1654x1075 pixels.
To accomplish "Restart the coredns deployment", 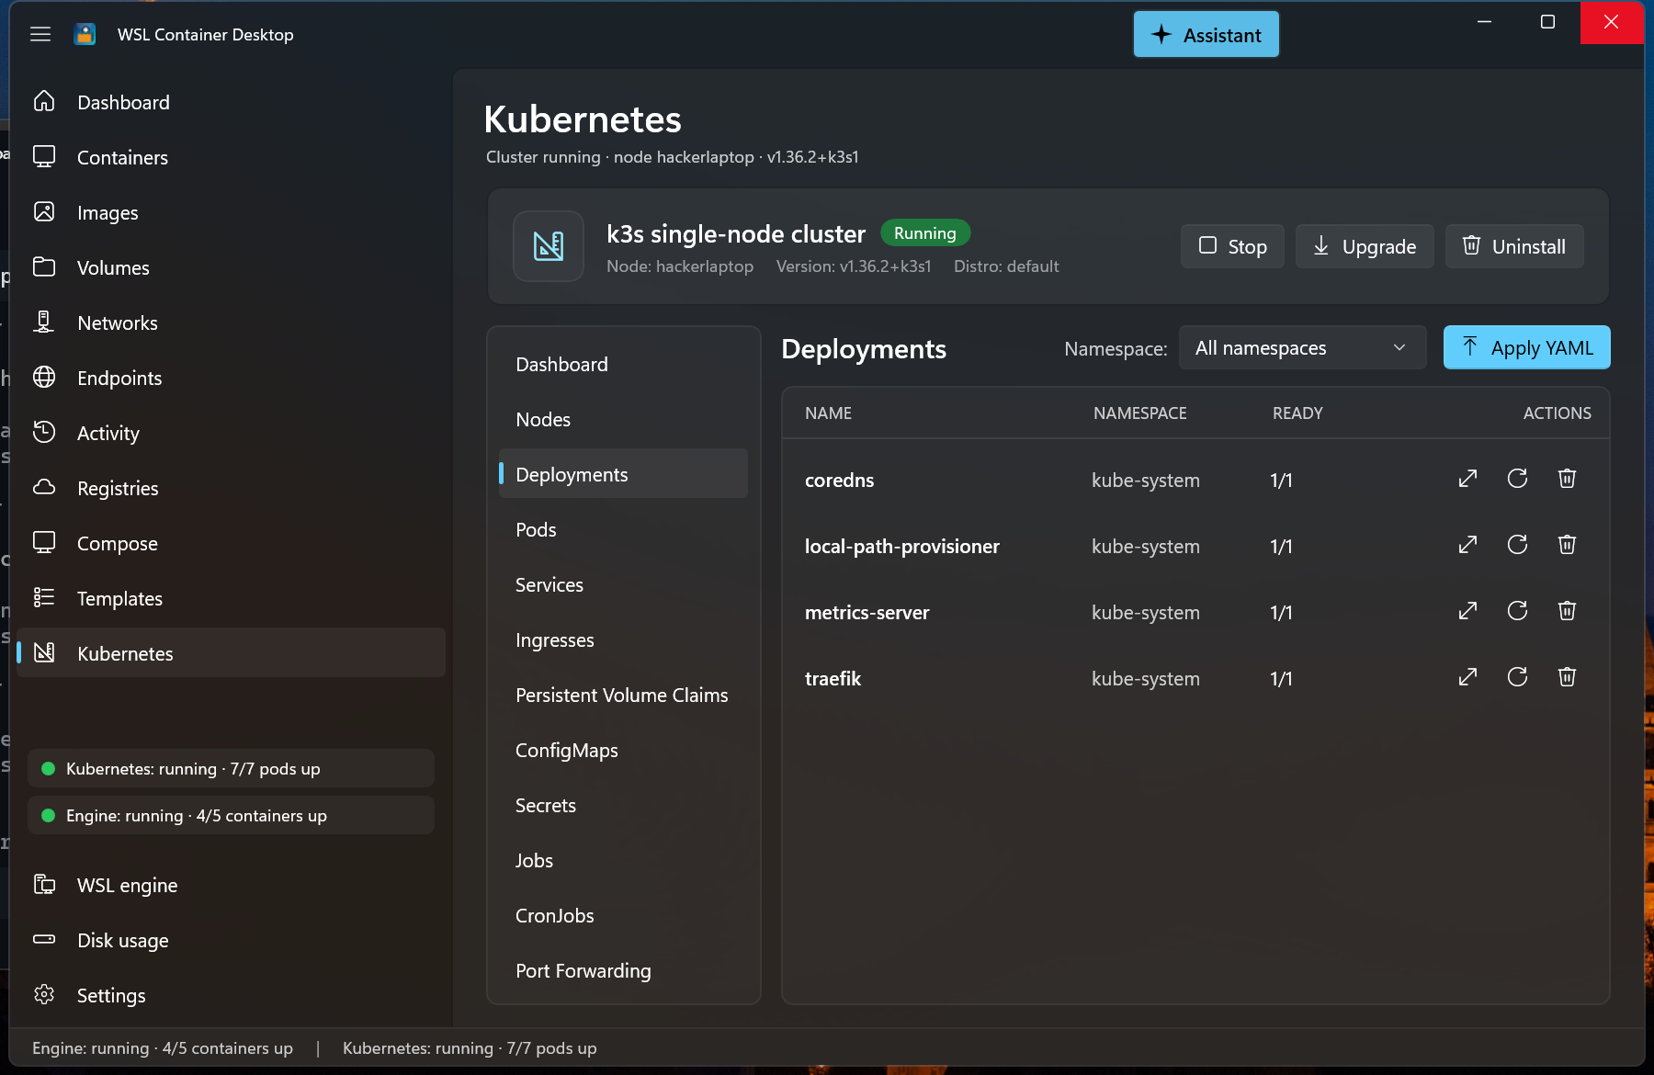I will (x=1517, y=479).
